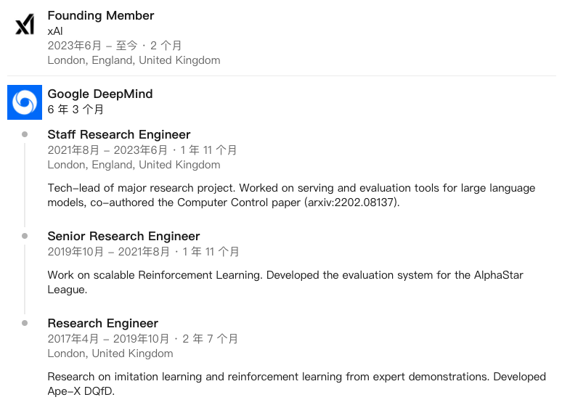Click the 2021年8月 – 2023年6月 date range

click(107, 150)
